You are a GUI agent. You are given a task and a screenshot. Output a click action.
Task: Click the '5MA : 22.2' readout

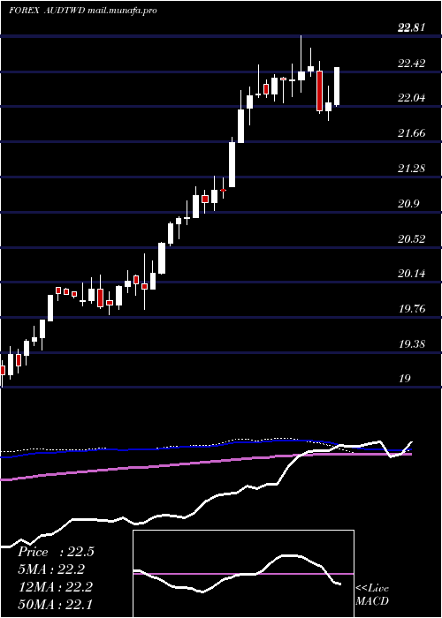51,569
